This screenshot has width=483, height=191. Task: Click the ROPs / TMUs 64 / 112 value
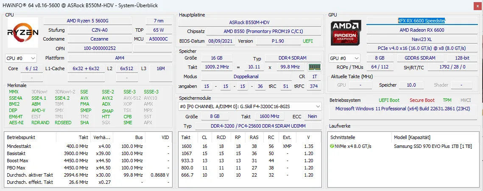[x=380, y=67]
